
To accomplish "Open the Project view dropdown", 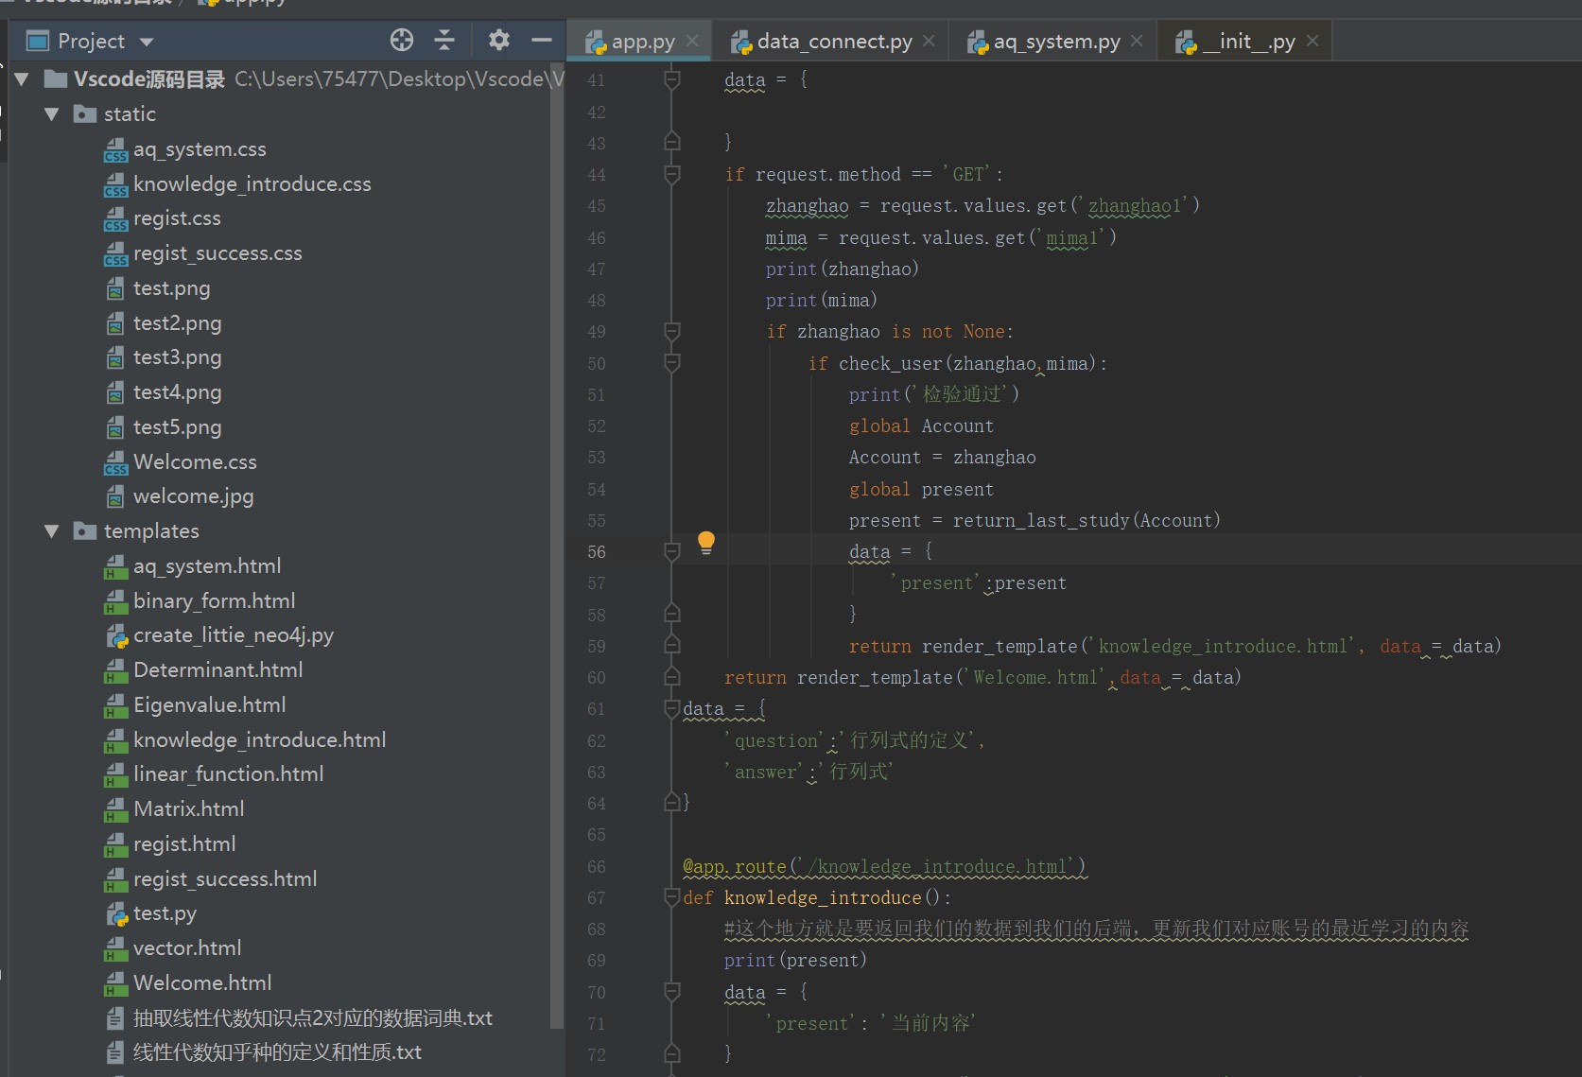I will pyautogui.click(x=147, y=42).
